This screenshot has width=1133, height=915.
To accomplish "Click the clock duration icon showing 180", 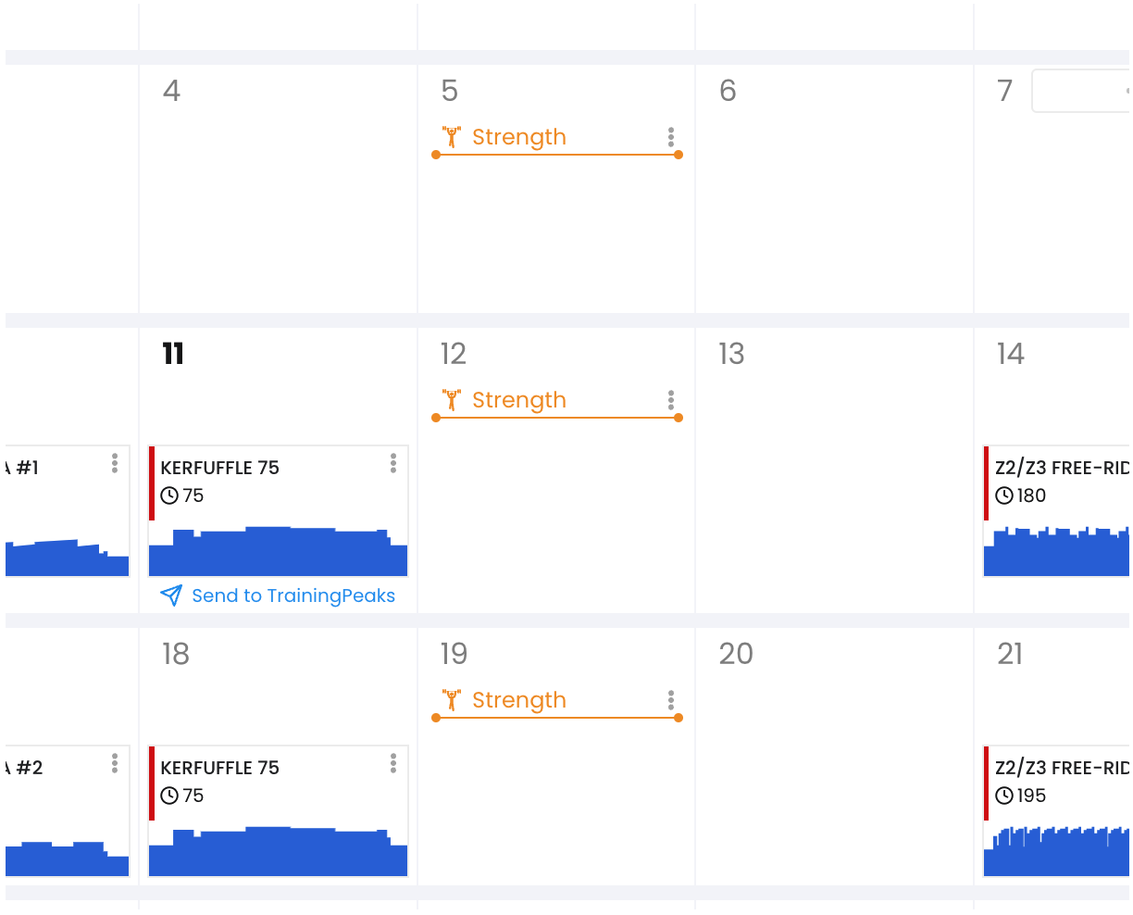I will pyautogui.click(x=1004, y=495).
